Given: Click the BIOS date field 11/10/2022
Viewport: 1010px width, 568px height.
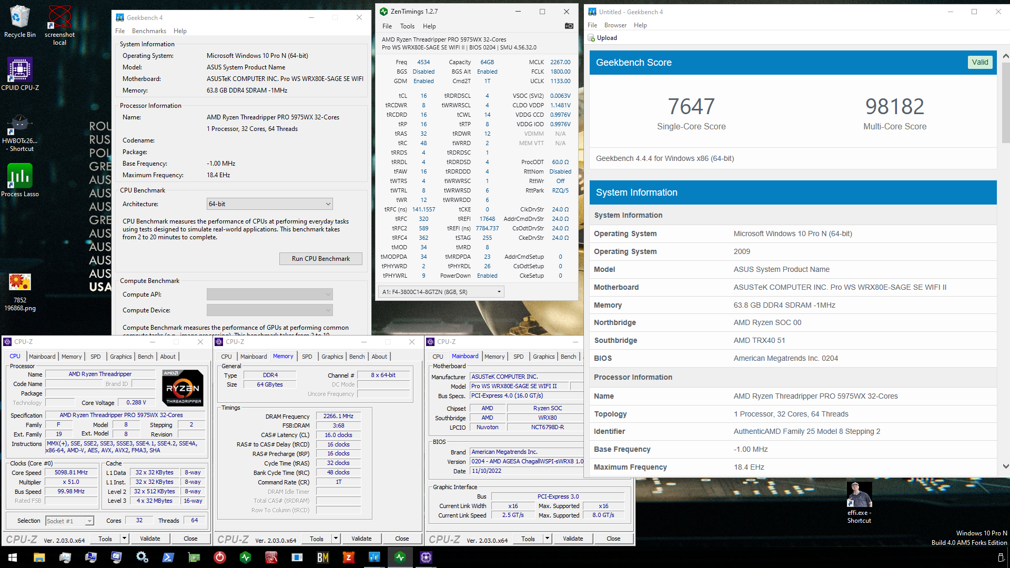Looking at the screenshot, I should click(x=527, y=471).
